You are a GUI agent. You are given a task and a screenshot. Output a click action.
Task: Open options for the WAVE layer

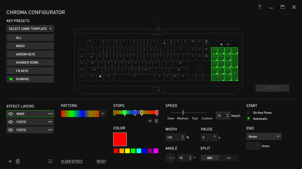tap(50, 114)
